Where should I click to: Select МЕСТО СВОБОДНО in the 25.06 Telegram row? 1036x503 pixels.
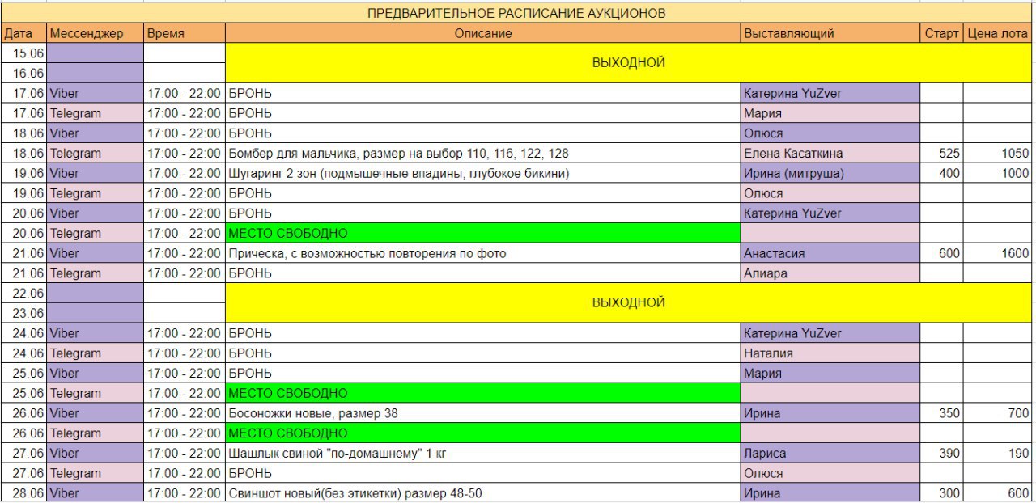point(482,393)
